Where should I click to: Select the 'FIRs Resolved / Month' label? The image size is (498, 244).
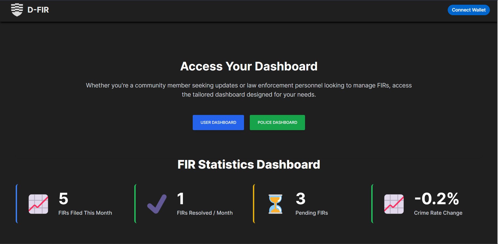(205, 213)
